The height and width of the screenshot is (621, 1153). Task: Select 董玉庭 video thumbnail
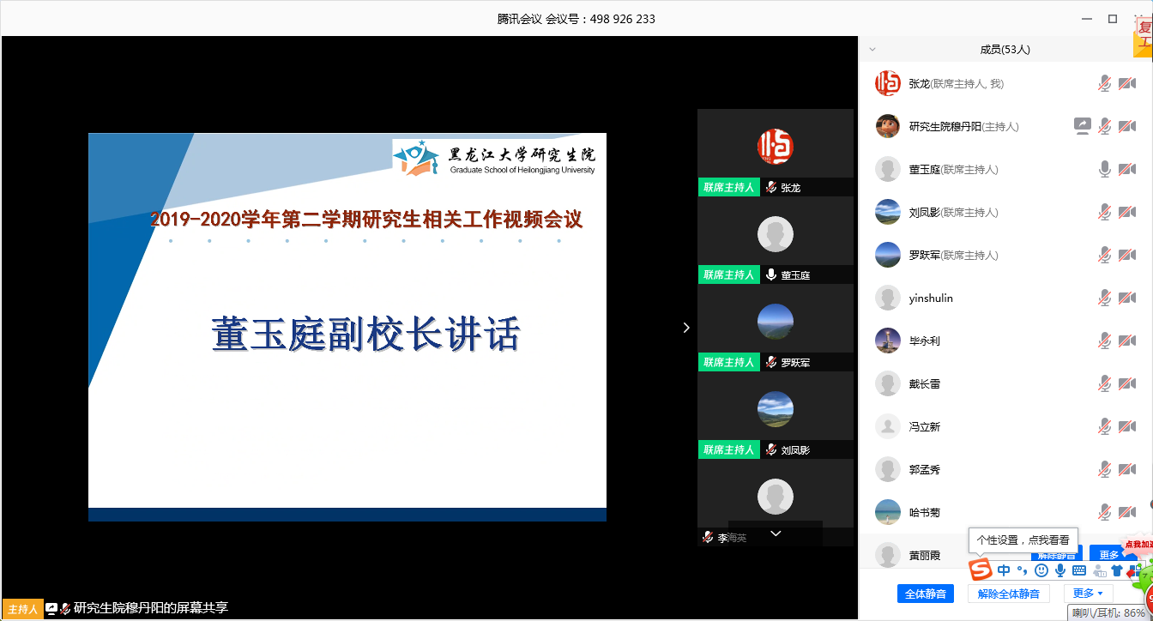(776, 234)
